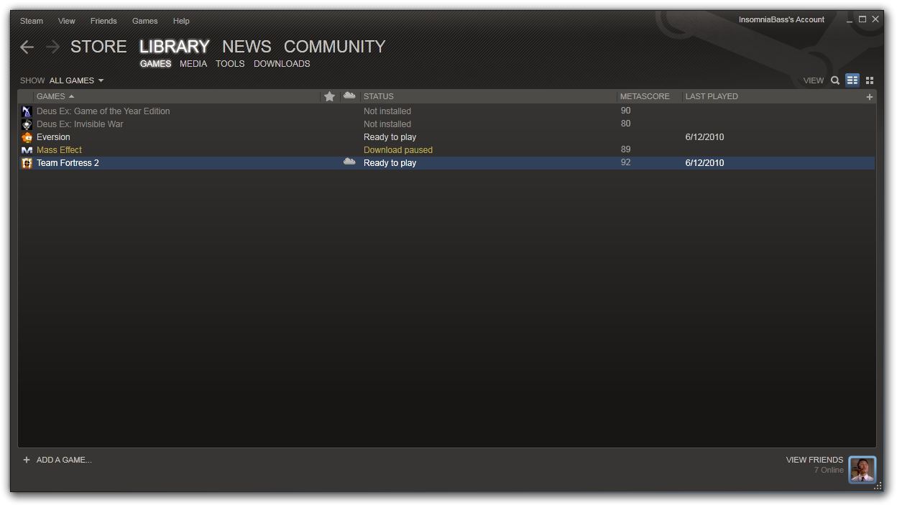Click Eversion's Ready to play status
Viewport: 897px width, 505px height.
point(390,137)
